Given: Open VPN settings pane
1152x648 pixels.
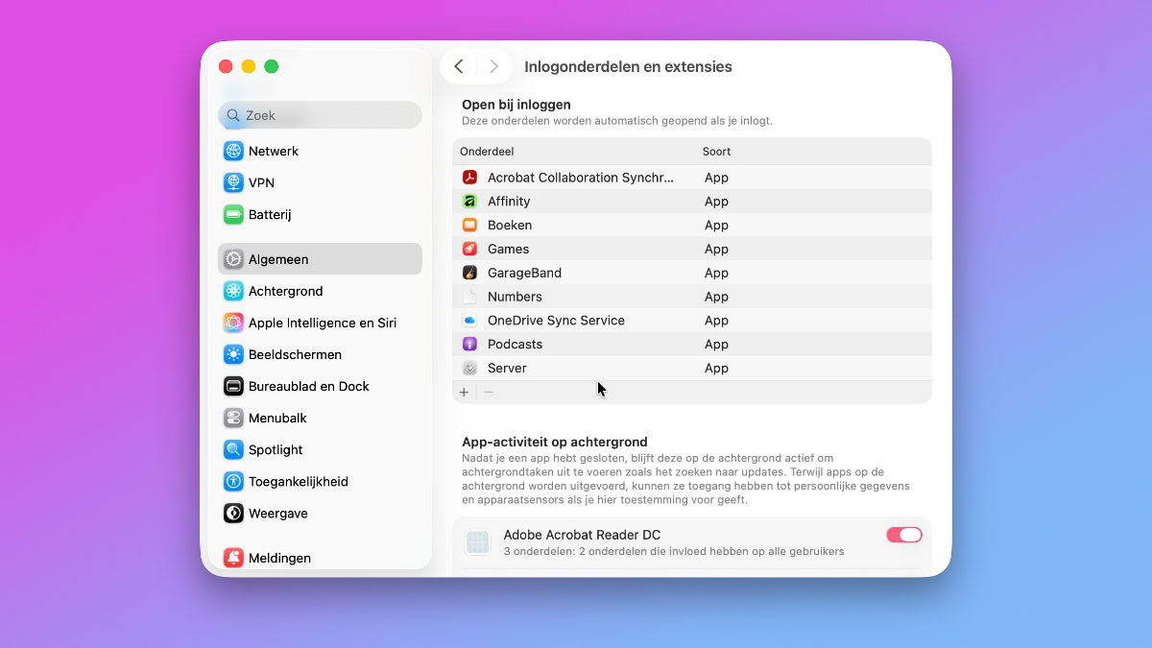Looking at the screenshot, I should tap(320, 182).
